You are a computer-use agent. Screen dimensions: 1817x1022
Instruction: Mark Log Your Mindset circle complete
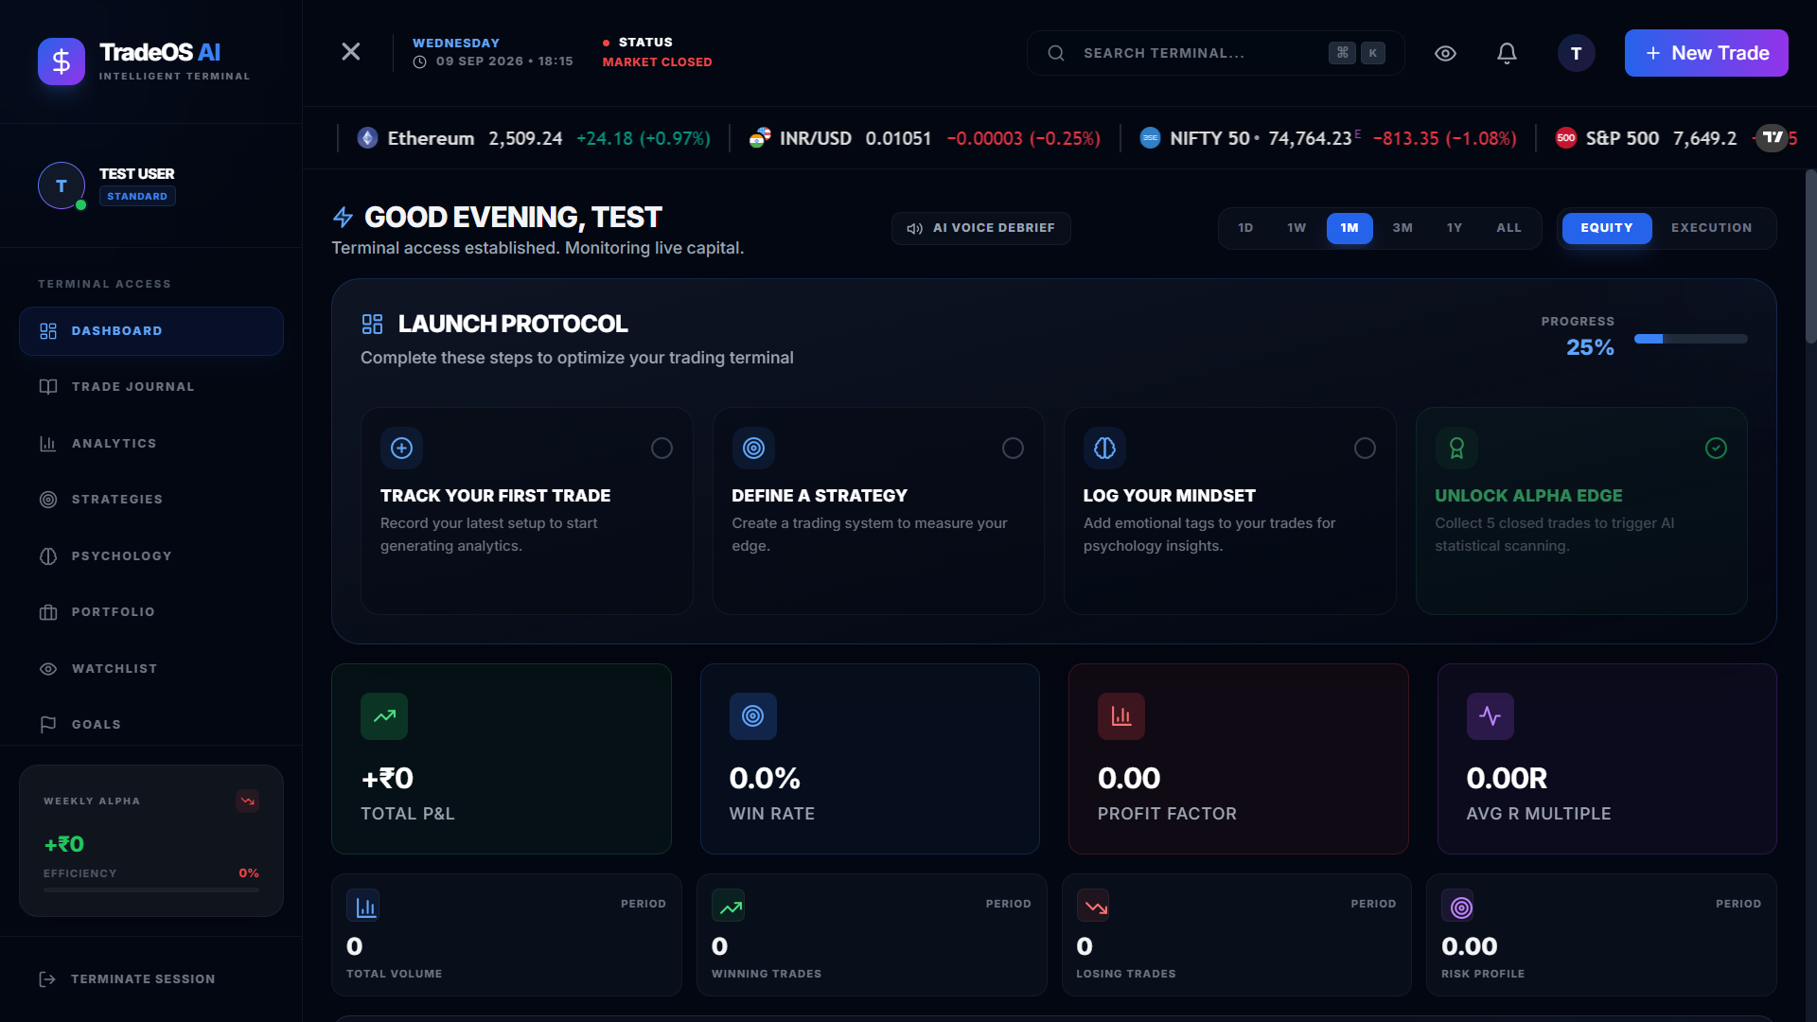coord(1365,448)
